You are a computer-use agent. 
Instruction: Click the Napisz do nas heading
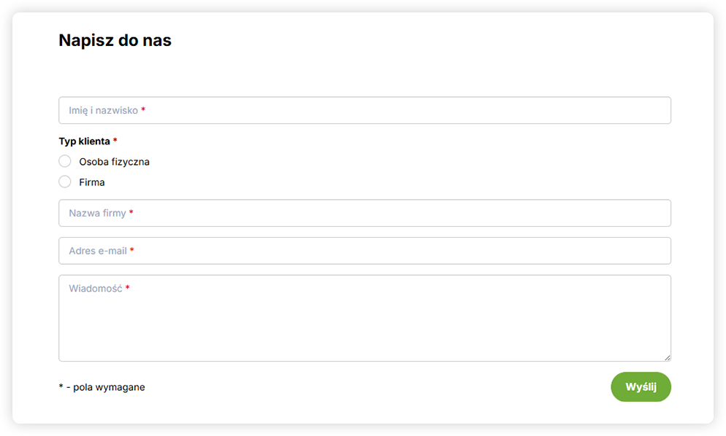pyautogui.click(x=115, y=40)
